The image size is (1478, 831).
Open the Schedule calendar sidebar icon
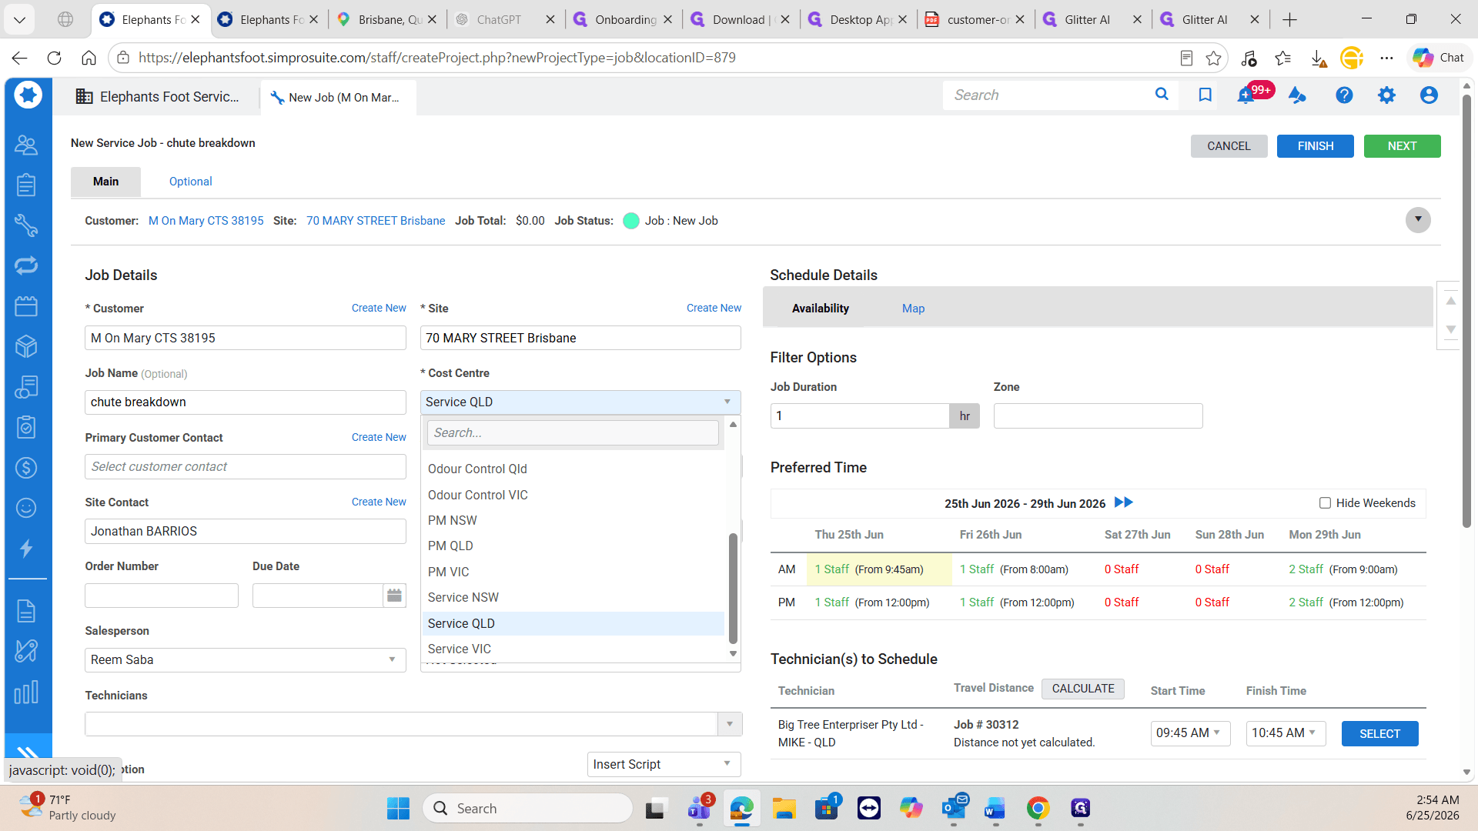(x=26, y=306)
